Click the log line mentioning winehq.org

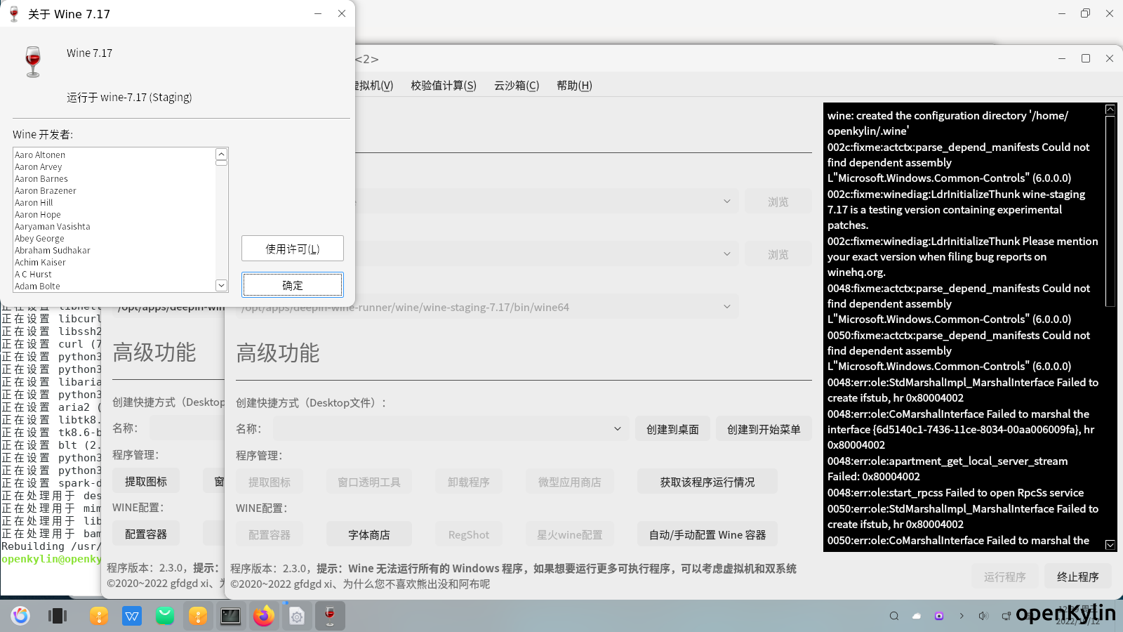click(x=856, y=272)
